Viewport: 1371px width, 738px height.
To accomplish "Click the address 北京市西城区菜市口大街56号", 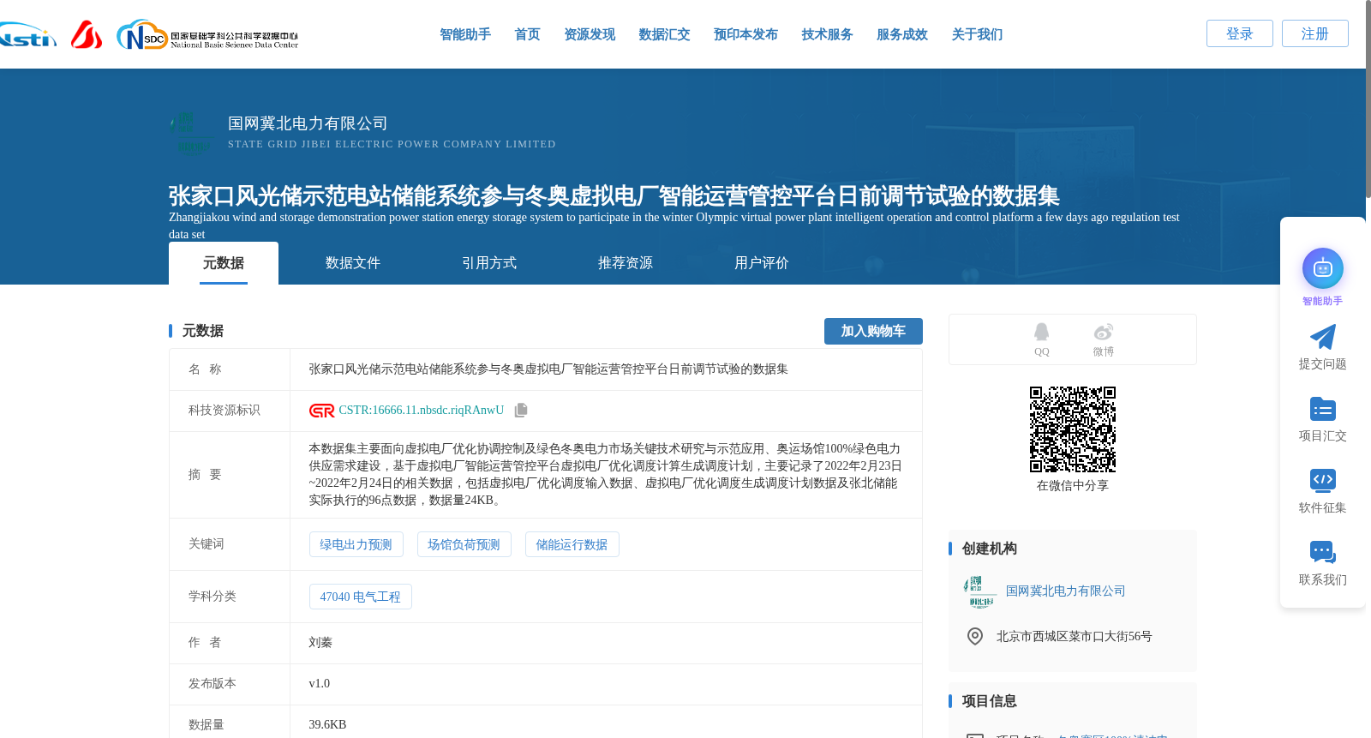I will [1075, 637].
